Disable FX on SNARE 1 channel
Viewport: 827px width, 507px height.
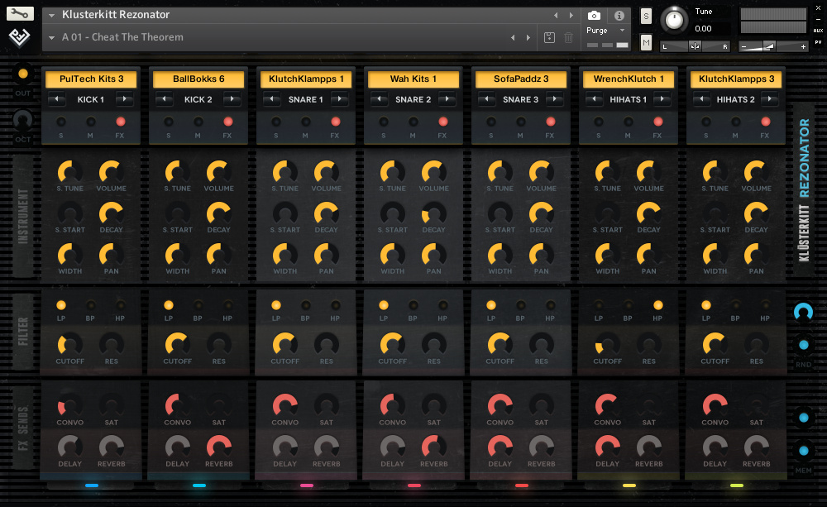[336, 122]
